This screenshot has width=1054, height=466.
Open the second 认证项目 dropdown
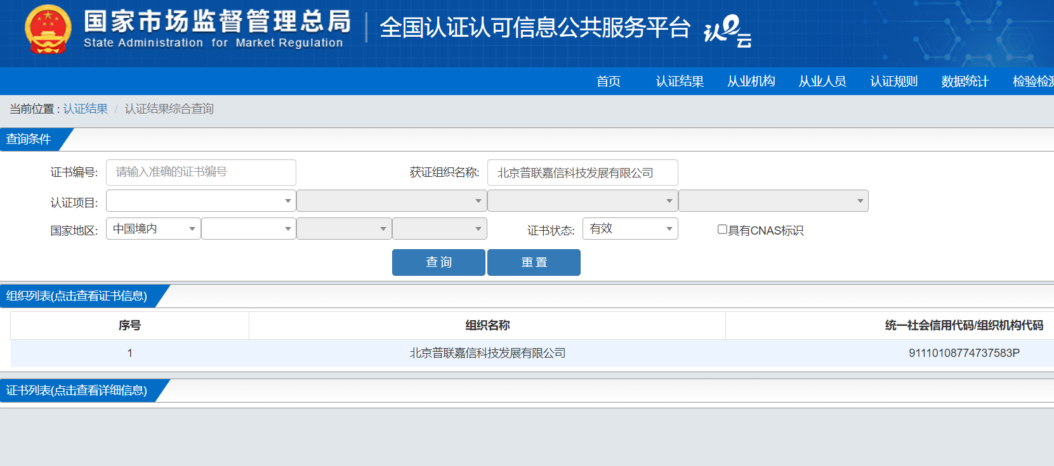pyautogui.click(x=392, y=201)
